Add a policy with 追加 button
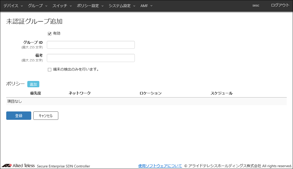The height and width of the screenshot is (169, 293). 33,84
